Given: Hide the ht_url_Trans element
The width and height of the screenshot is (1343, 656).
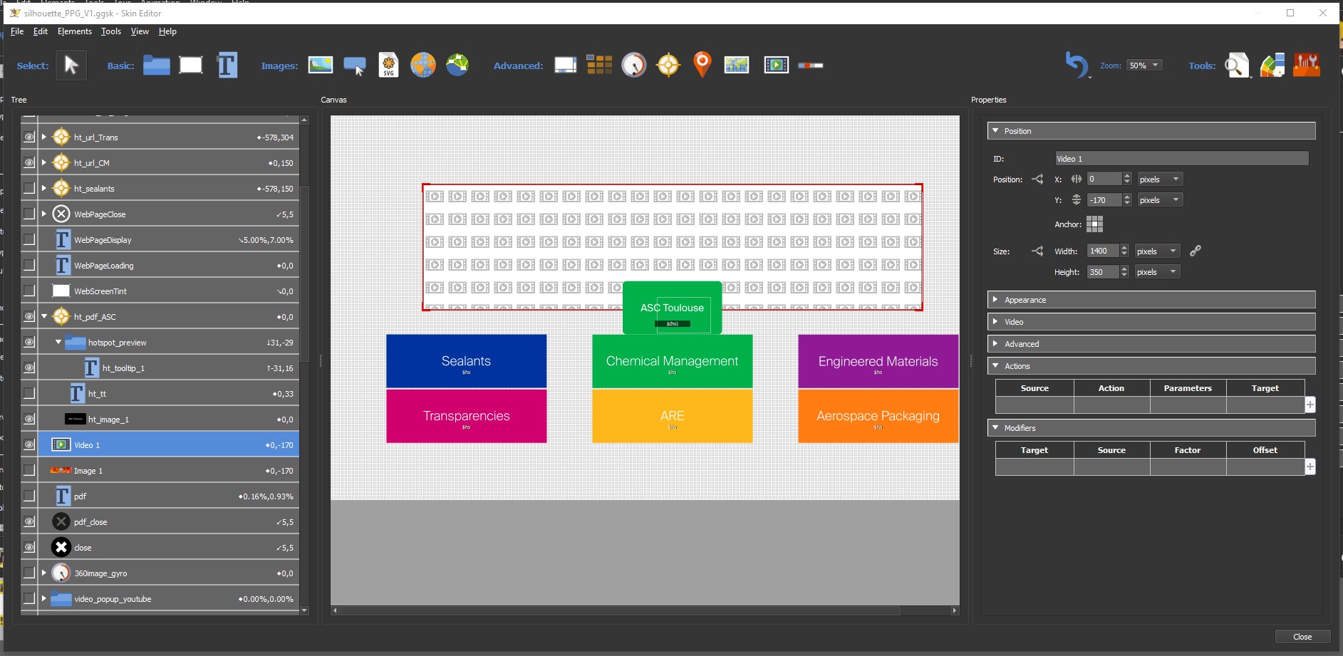Looking at the screenshot, I should (29, 137).
